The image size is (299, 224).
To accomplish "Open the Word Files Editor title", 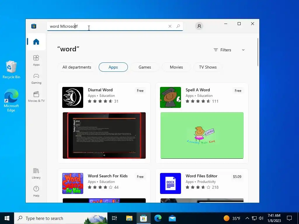I will pos(201,176).
